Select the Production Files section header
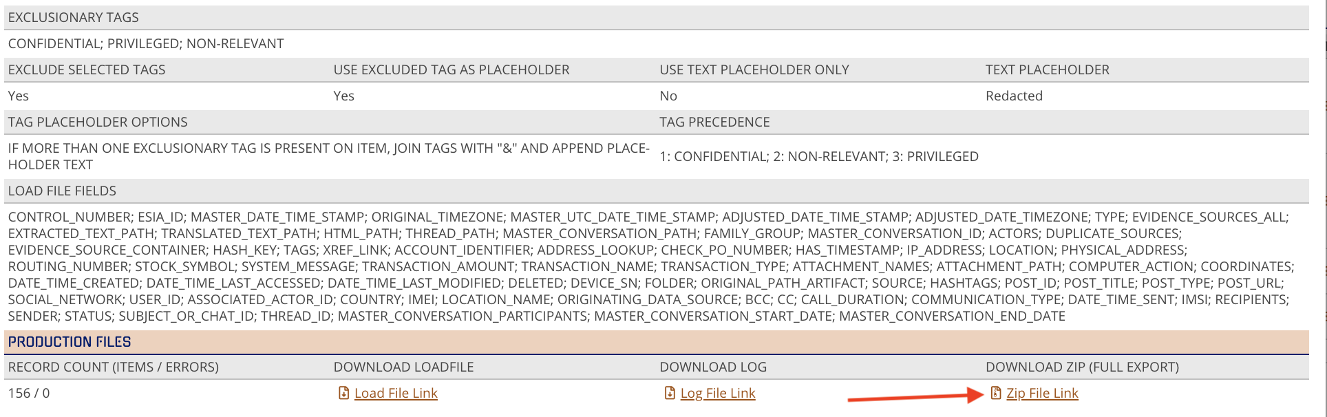The height and width of the screenshot is (417, 1327). (x=657, y=342)
